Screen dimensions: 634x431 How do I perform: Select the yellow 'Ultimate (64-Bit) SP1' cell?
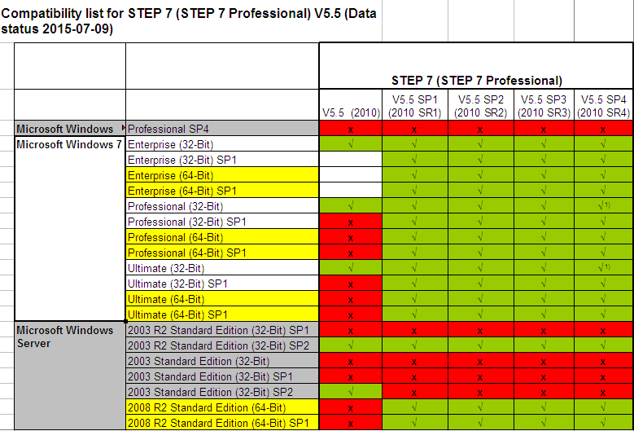click(222, 314)
